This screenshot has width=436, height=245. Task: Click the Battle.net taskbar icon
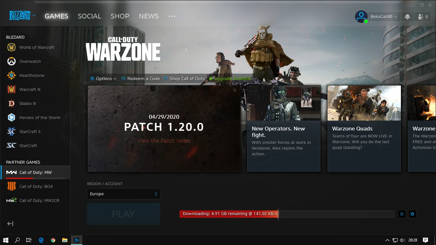[x=77, y=240]
